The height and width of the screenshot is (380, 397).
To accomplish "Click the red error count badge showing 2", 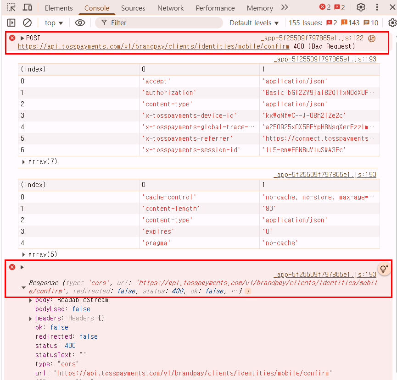I will pyautogui.click(x=325, y=7).
